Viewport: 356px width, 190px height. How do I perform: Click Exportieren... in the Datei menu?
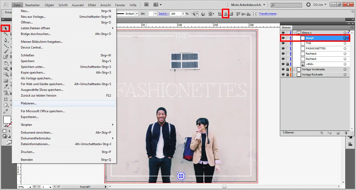[30, 117]
